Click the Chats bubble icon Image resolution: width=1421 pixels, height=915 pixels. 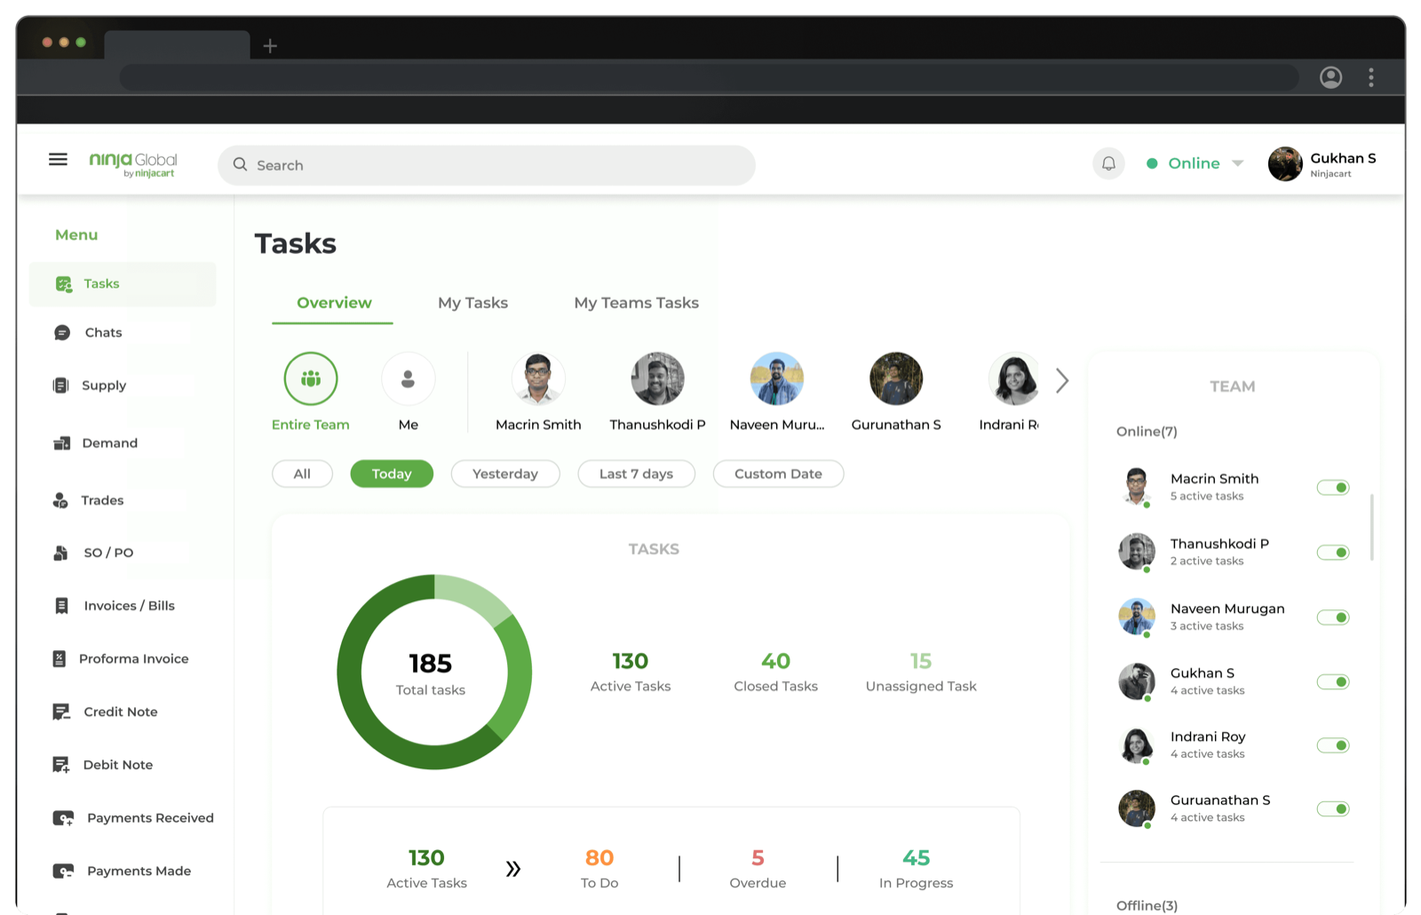tap(62, 333)
